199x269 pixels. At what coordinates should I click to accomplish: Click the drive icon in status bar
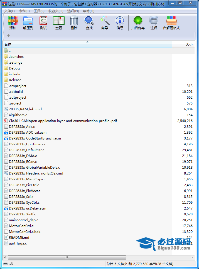tap(6, 264)
